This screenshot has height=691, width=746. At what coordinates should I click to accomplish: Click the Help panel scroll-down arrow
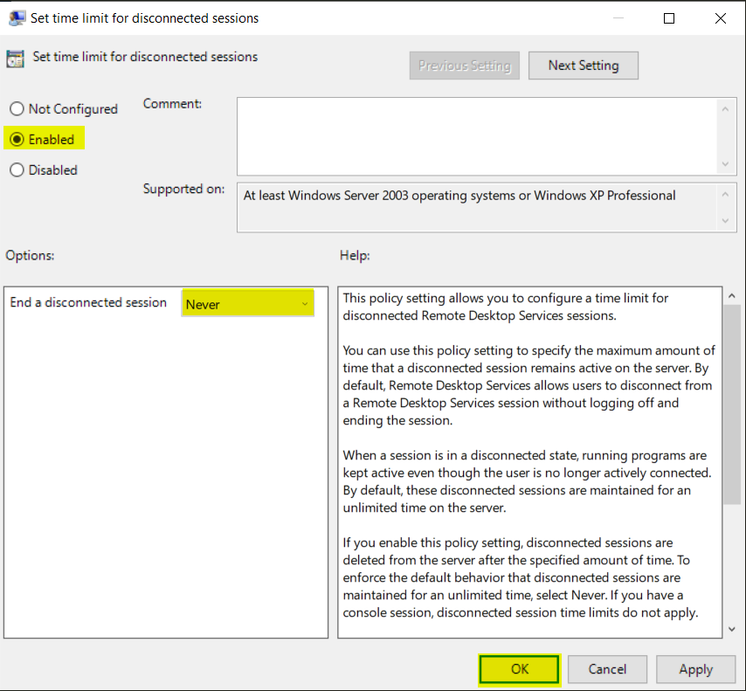point(732,627)
